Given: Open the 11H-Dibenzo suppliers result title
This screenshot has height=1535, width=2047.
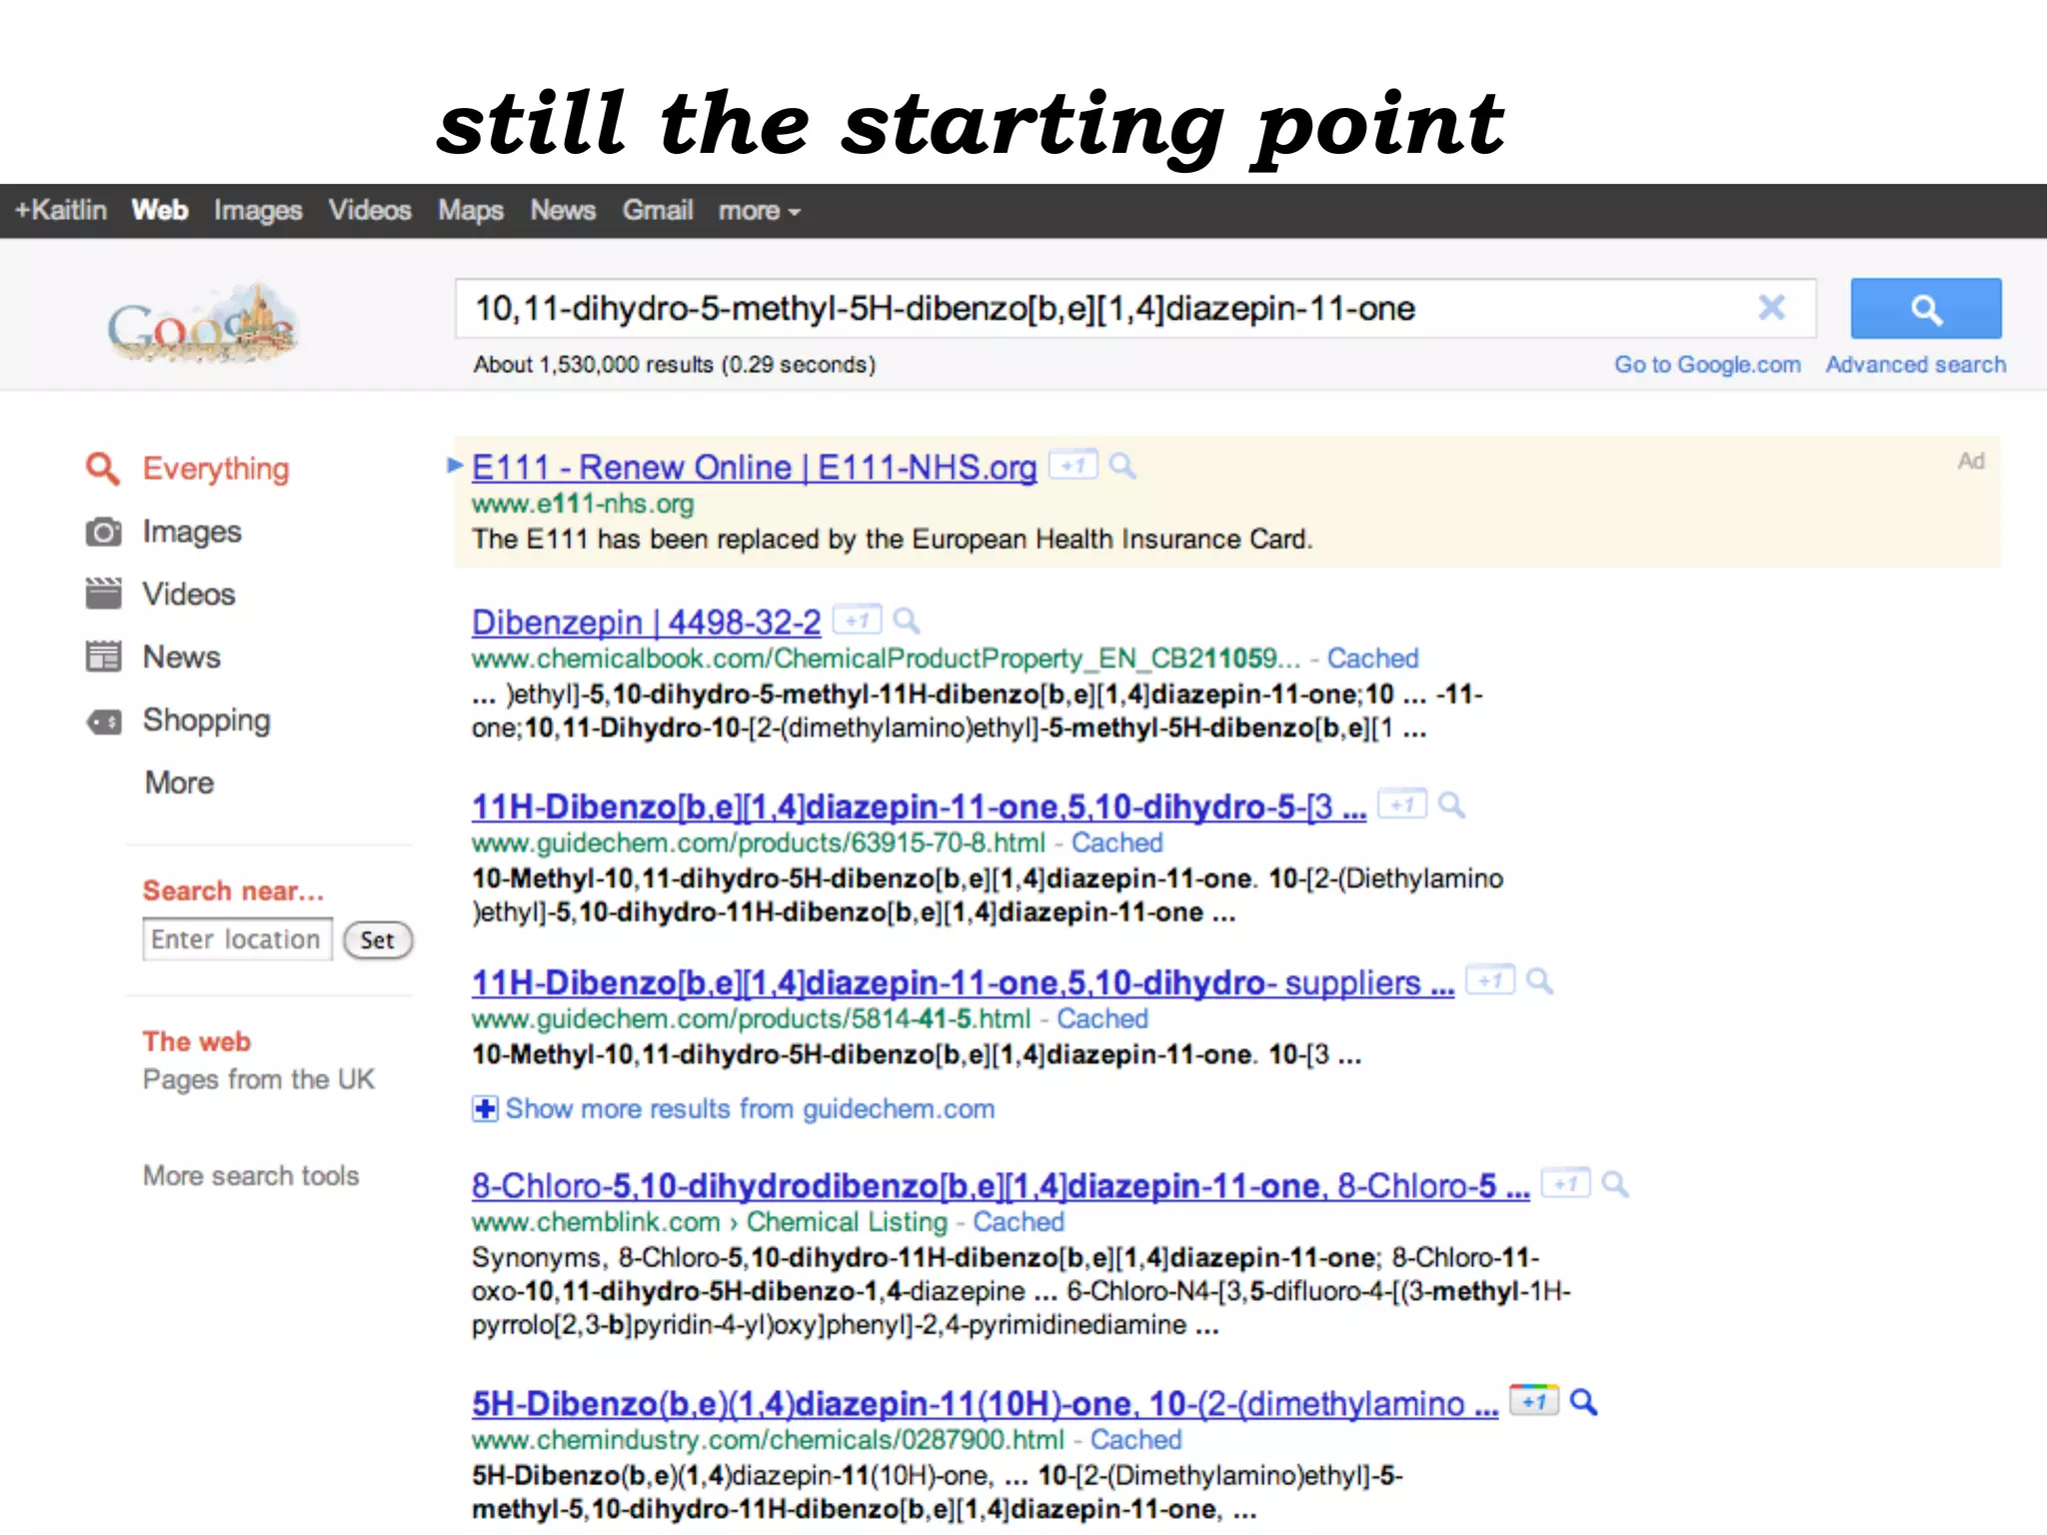Looking at the screenshot, I should click(964, 982).
